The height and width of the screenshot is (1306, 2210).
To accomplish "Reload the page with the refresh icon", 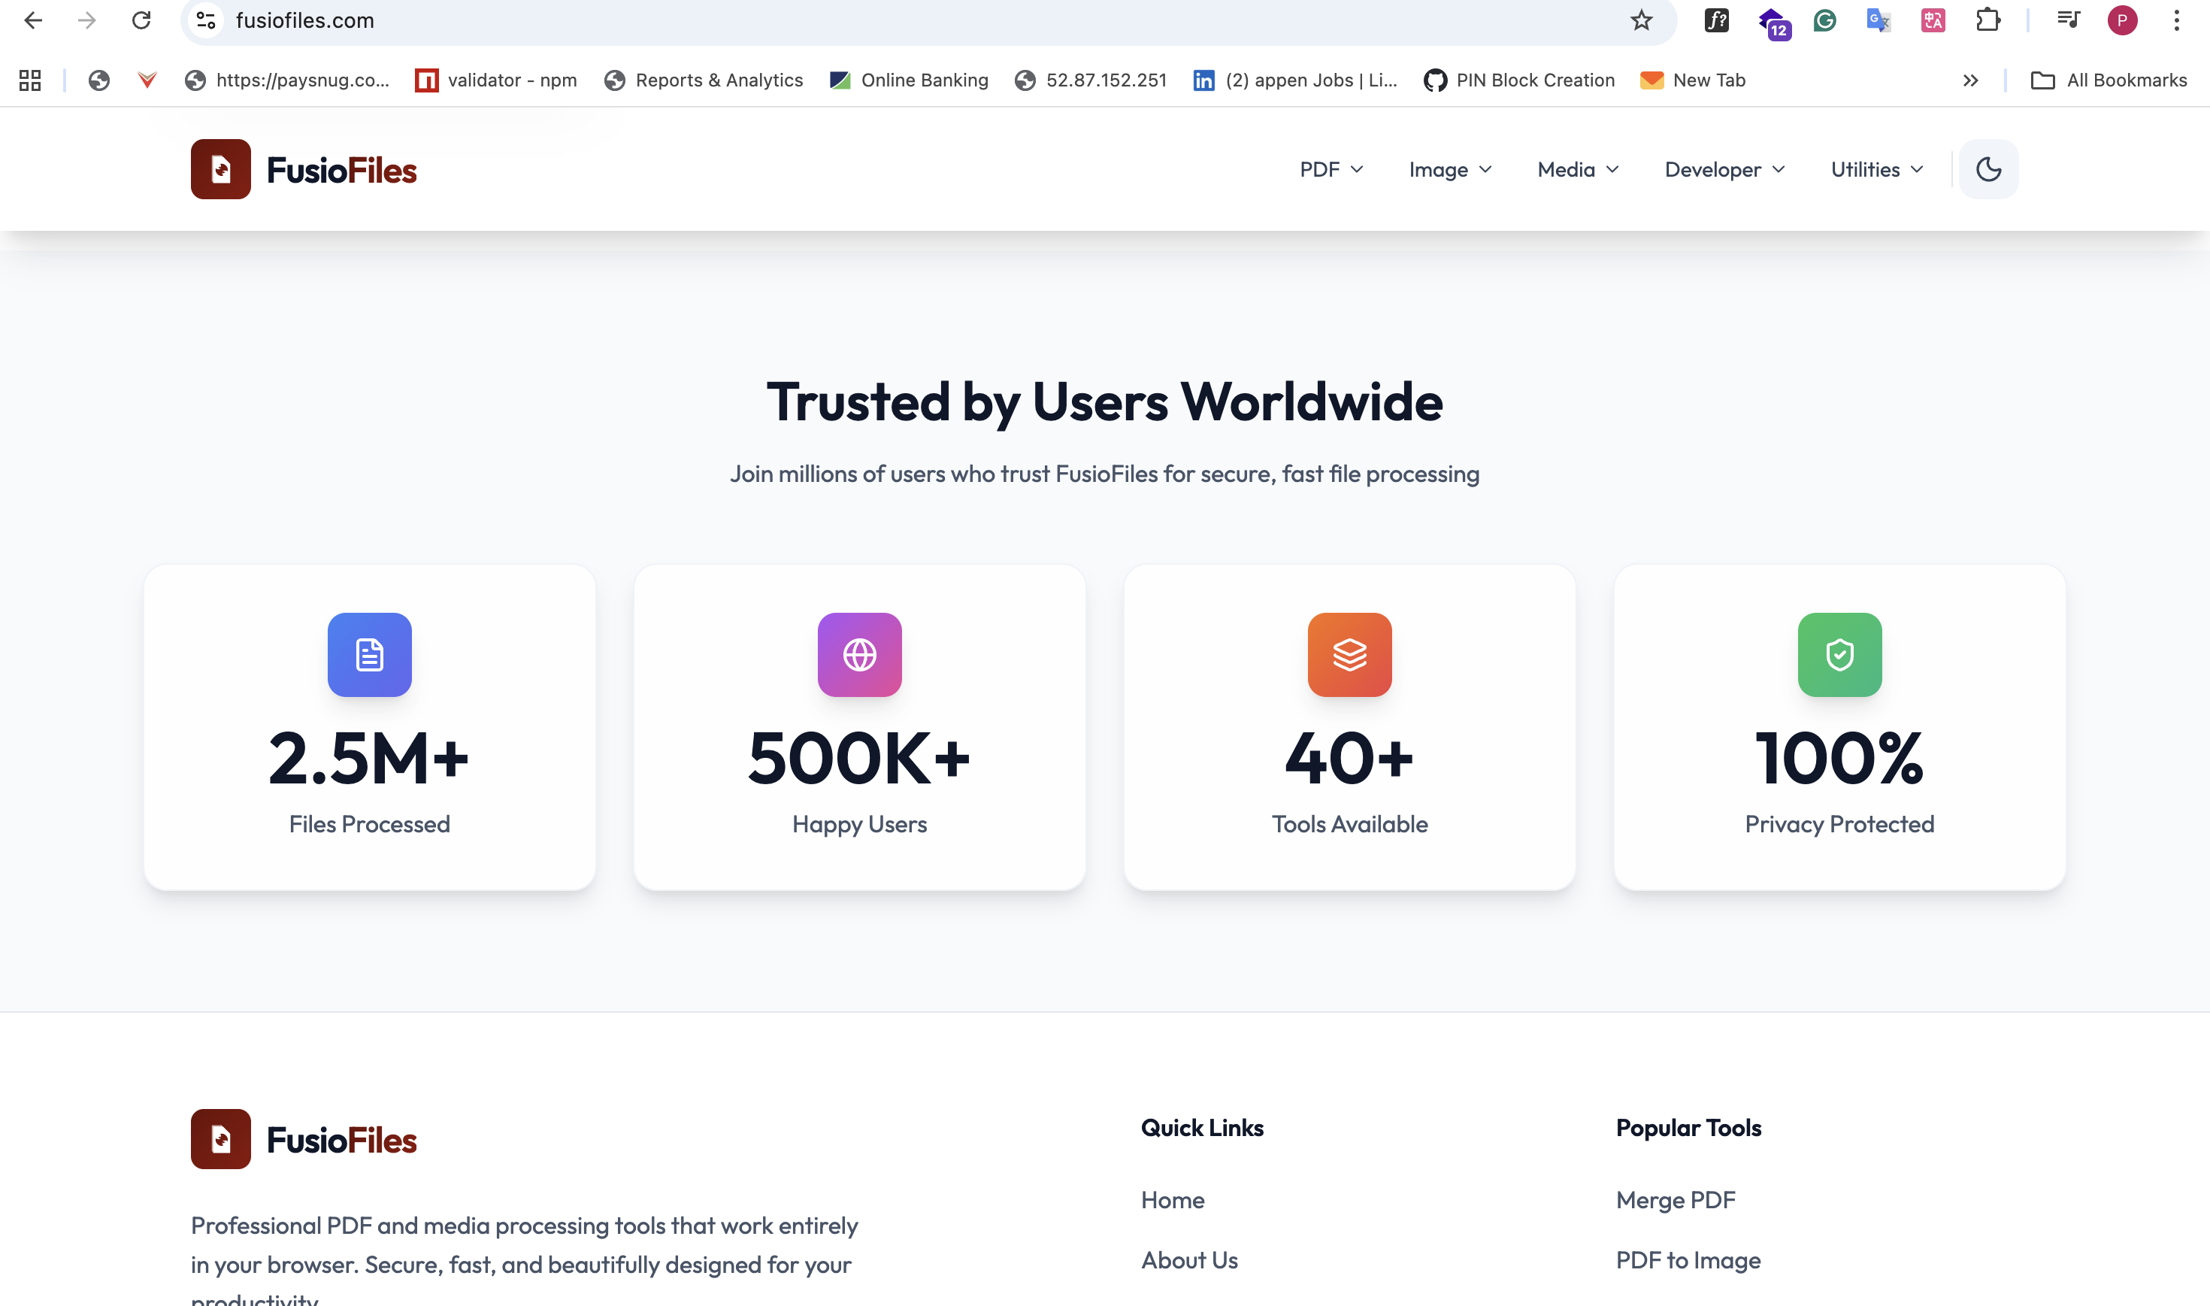I will pos(141,20).
